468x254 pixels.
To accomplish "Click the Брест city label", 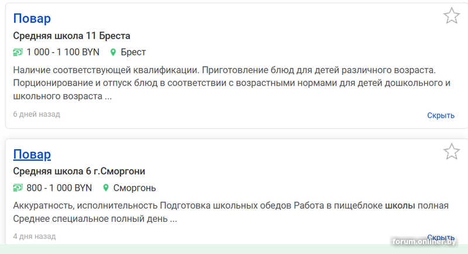I will coord(133,52).
